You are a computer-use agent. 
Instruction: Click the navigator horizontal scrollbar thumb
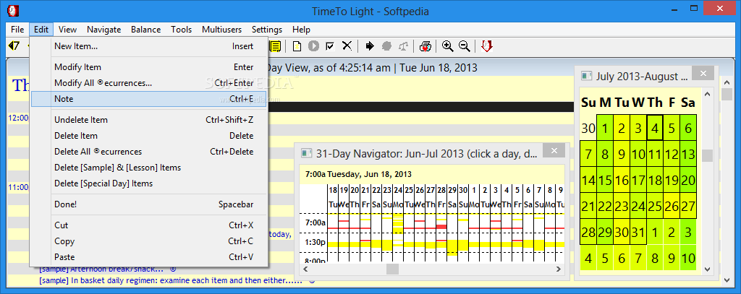(393, 269)
